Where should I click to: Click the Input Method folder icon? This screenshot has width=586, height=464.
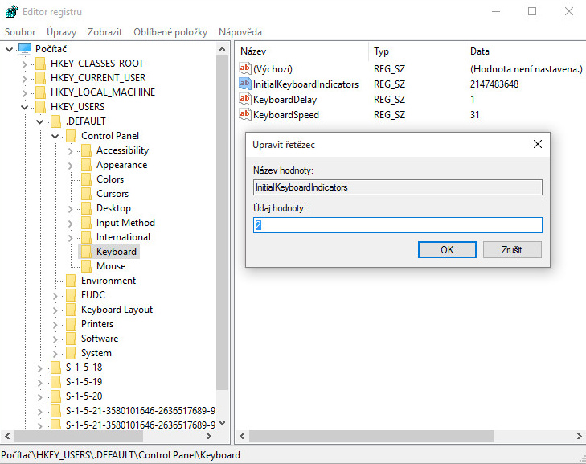(x=86, y=223)
